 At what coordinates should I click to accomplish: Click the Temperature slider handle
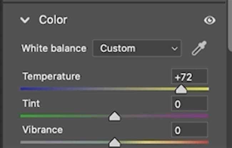coord(181,89)
